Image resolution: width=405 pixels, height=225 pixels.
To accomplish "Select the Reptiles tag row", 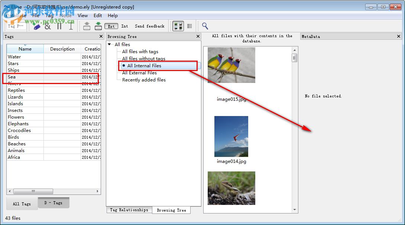I will click(54, 90).
